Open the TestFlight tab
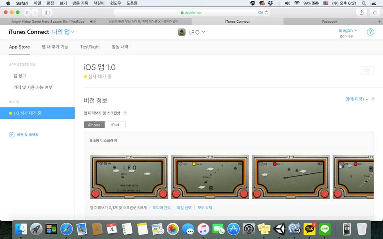 tap(90, 47)
